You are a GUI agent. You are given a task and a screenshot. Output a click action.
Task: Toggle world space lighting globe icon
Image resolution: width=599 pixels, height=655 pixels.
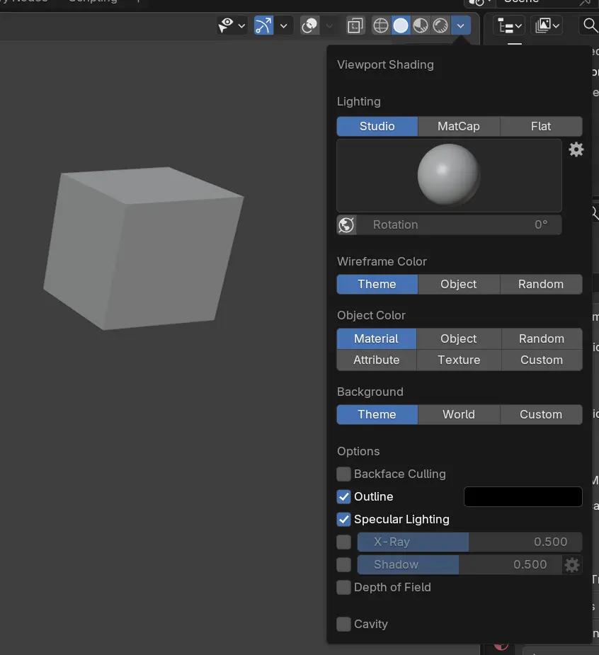click(x=346, y=225)
